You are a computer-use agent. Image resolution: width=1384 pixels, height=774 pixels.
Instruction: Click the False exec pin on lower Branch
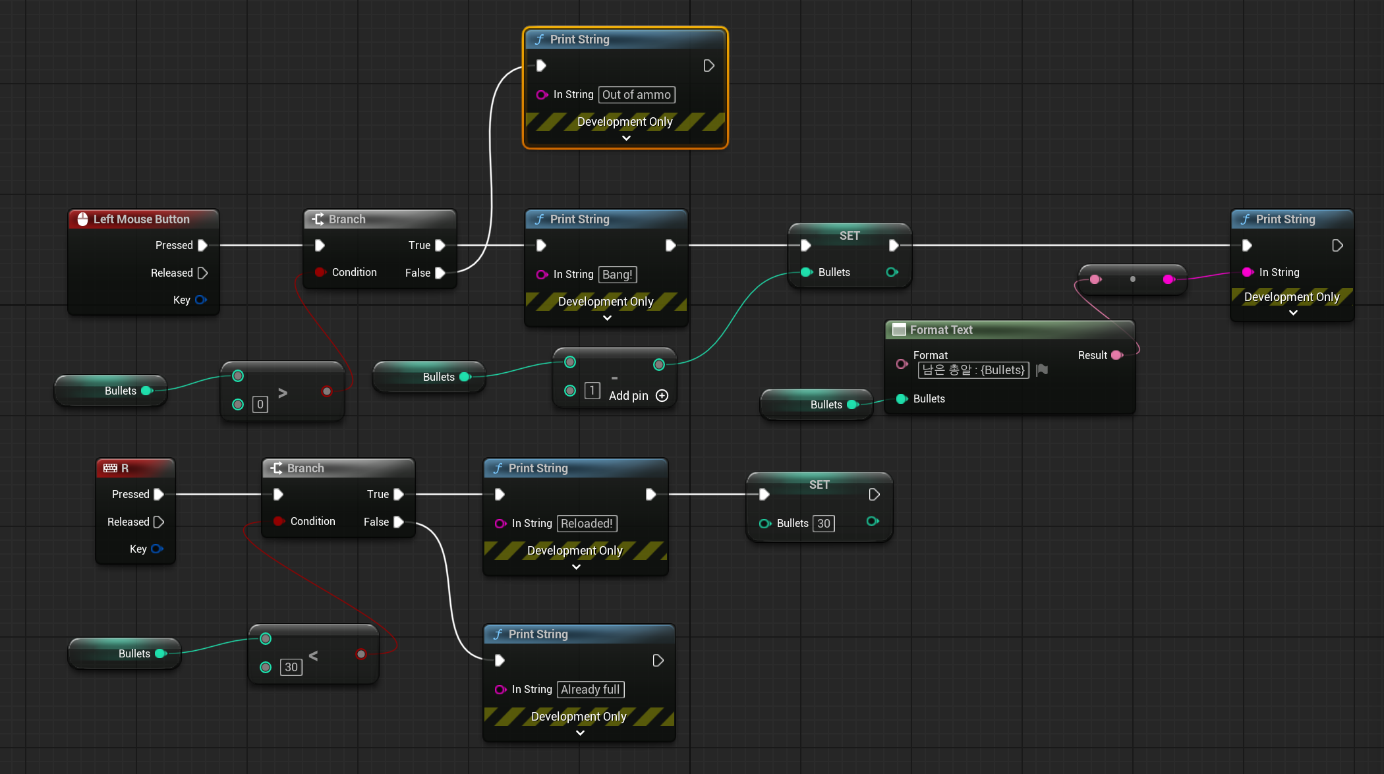point(399,522)
